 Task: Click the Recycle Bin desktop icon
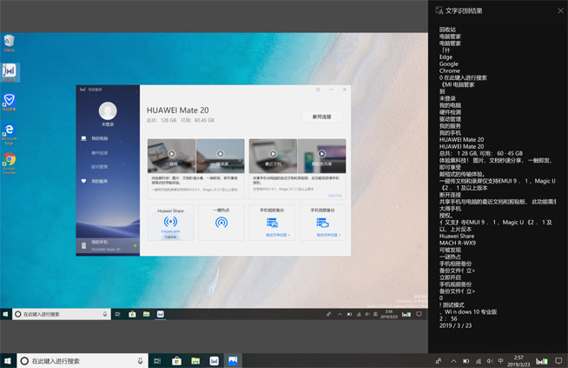point(9,42)
